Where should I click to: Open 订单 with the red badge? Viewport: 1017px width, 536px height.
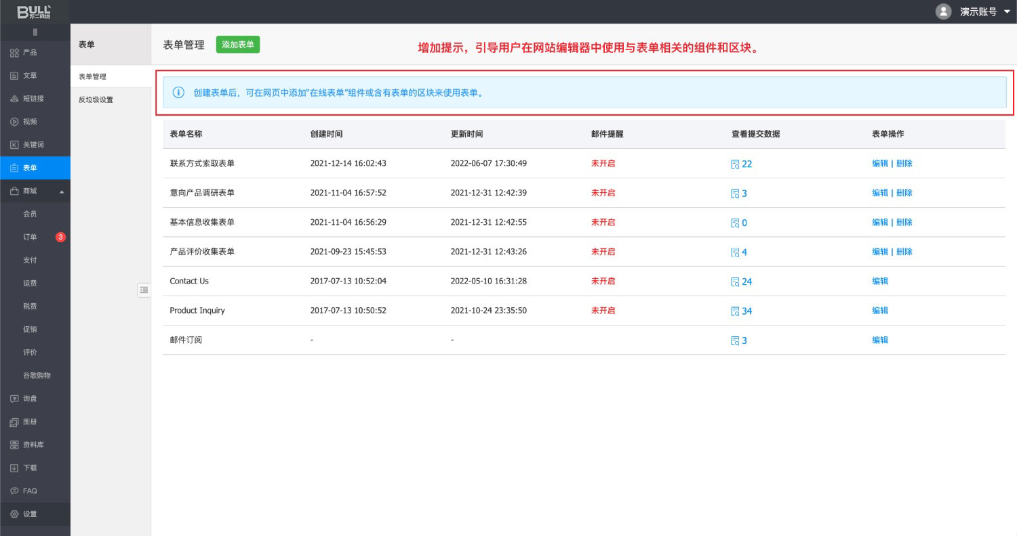[31, 238]
